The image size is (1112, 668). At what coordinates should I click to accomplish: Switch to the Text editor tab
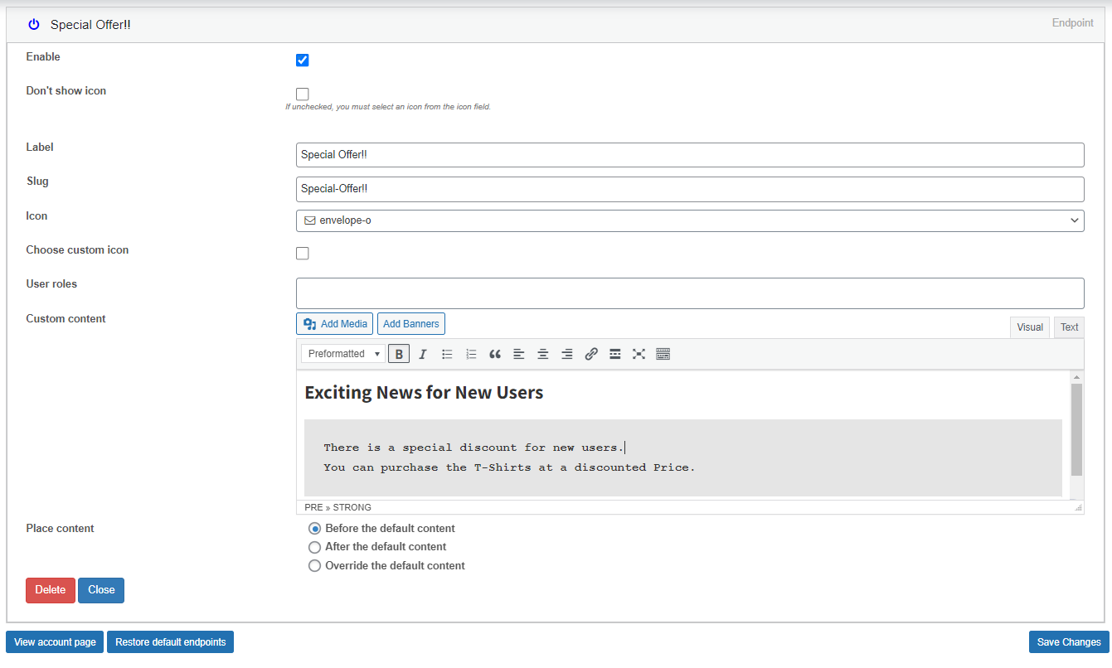click(x=1068, y=327)
